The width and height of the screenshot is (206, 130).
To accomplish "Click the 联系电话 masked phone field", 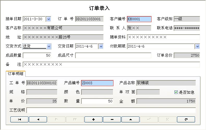I will tap(187, 28).
